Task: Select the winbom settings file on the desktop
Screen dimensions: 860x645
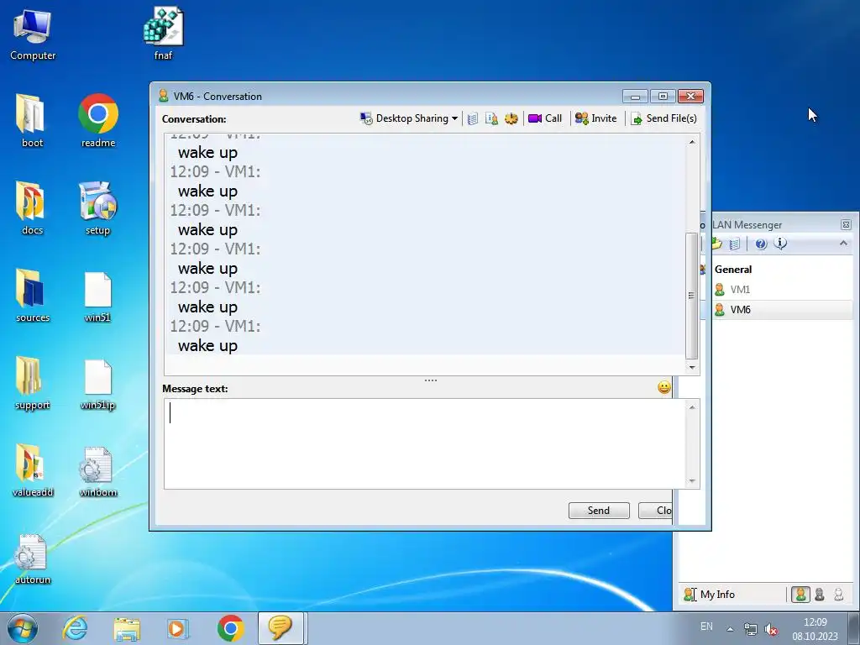Action: point(98,471)
